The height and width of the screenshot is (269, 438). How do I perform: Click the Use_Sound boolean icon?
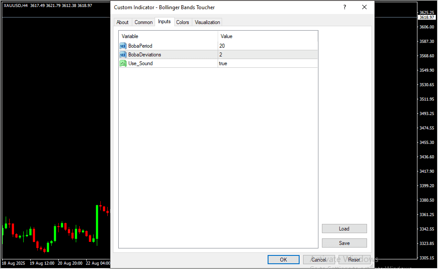pyautogui.click(x=123, y=63)
